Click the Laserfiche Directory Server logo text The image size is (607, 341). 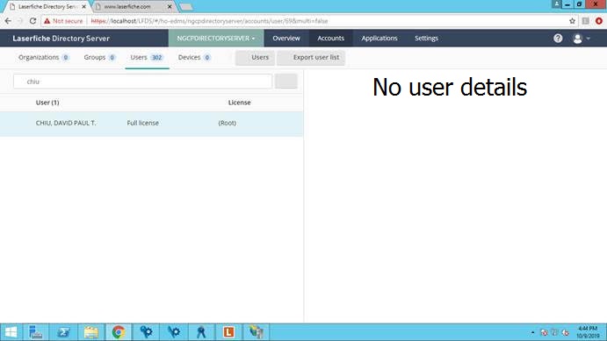61,39
